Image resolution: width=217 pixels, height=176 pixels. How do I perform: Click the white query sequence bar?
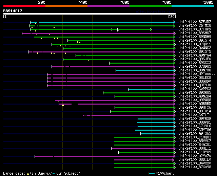90,14
